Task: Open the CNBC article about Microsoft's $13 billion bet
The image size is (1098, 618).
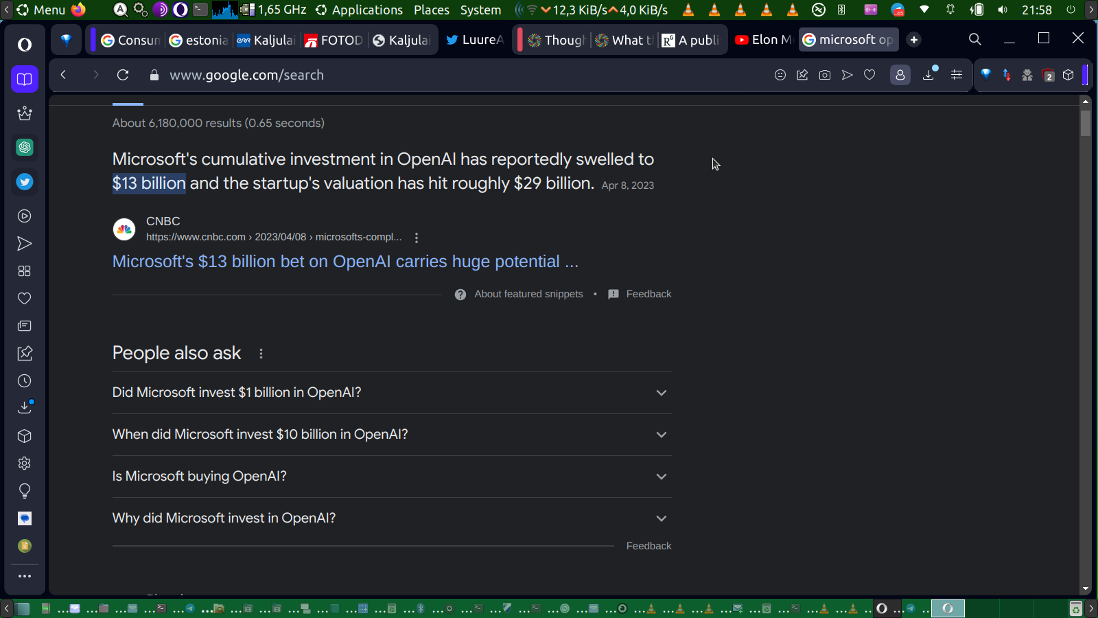Action: (345, 262)
